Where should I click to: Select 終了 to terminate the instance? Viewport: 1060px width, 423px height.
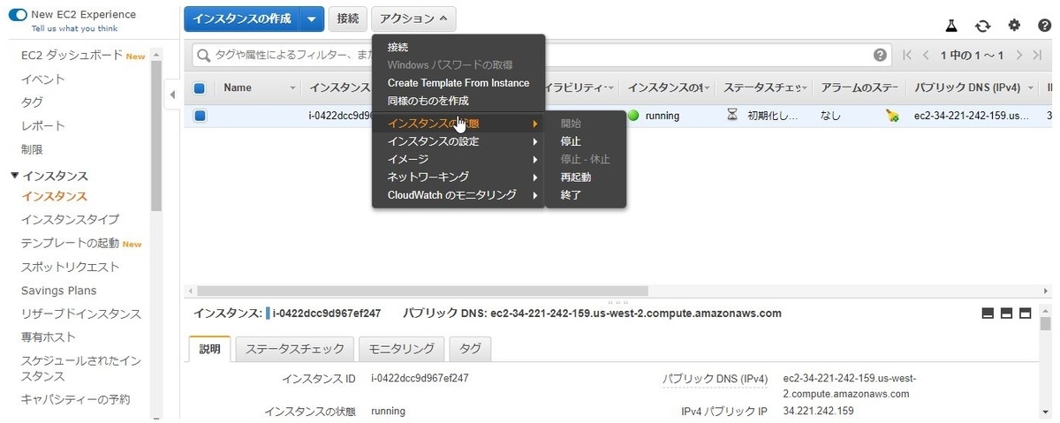tap(571, 194)
